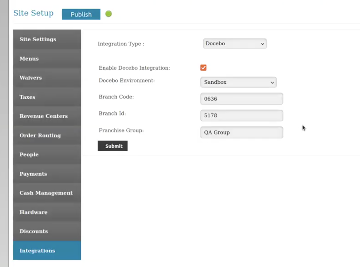Open Revenue Centers from sidebar
This screenshot has height=267, width=360.
(x=47, y=116)
